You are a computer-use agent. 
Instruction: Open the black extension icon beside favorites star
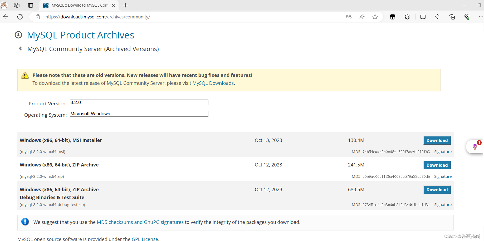[x=393, y=17]
